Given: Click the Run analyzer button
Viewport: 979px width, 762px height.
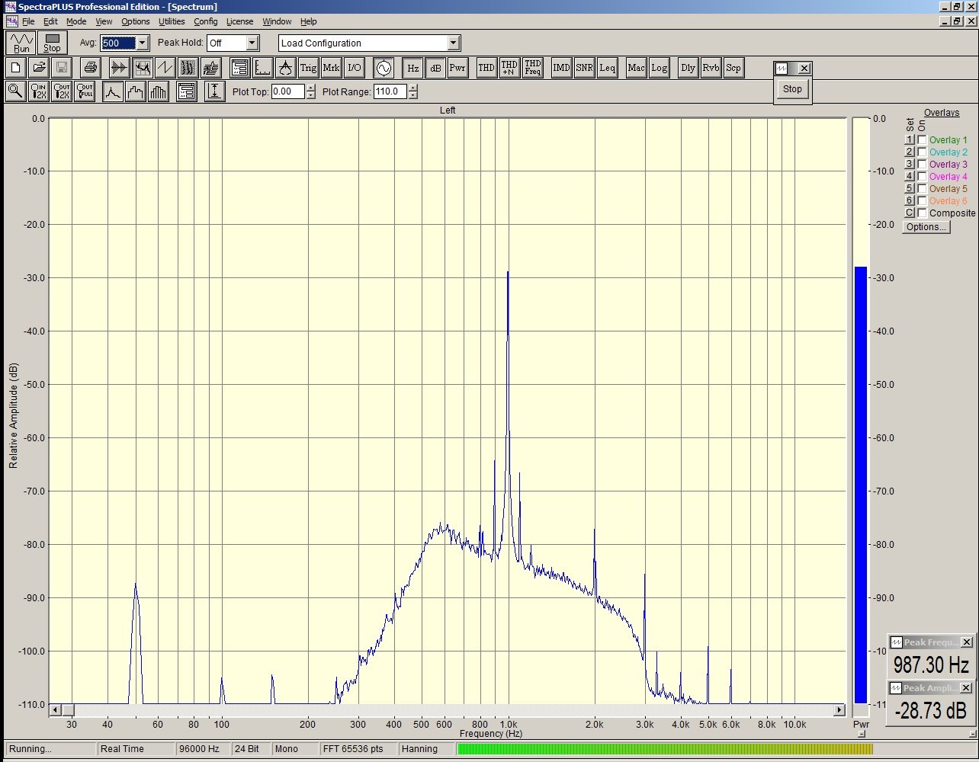Looking at the screenshot, I should (21, 43).
